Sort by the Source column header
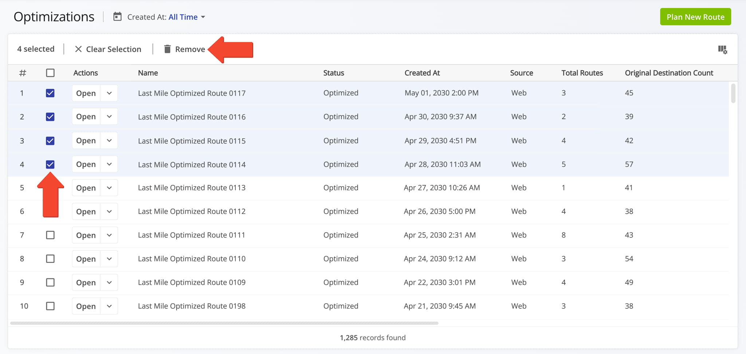 click(522, 73)
